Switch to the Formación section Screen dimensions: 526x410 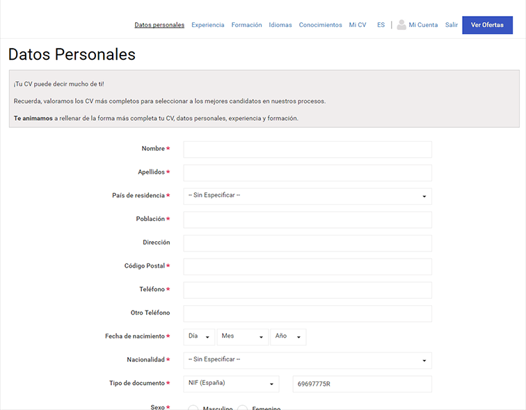pos(246,25)
